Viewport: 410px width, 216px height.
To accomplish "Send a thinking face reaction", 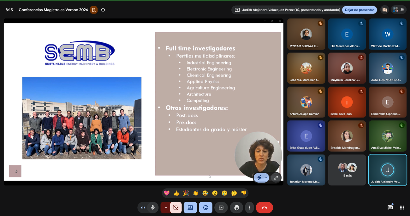I will (x=234, y=193).
